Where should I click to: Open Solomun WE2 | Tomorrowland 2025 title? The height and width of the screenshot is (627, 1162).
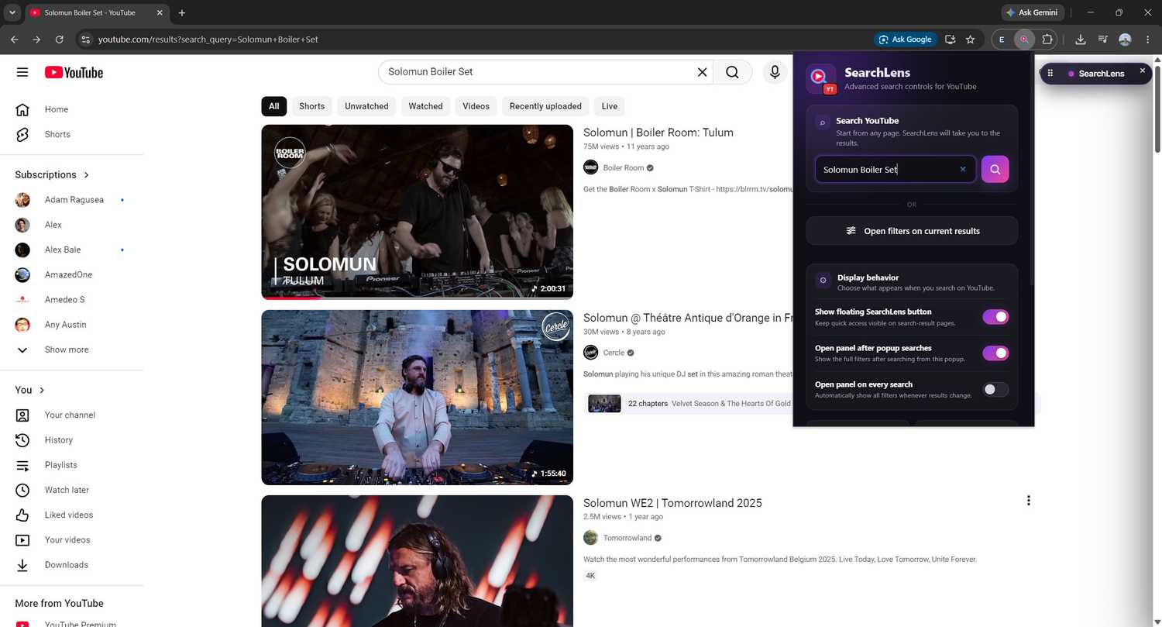tap(672, 503)
